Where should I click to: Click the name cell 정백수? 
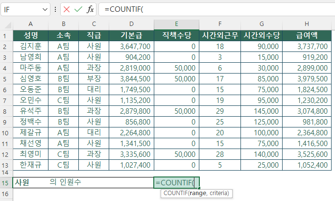(x=30, y=122)
